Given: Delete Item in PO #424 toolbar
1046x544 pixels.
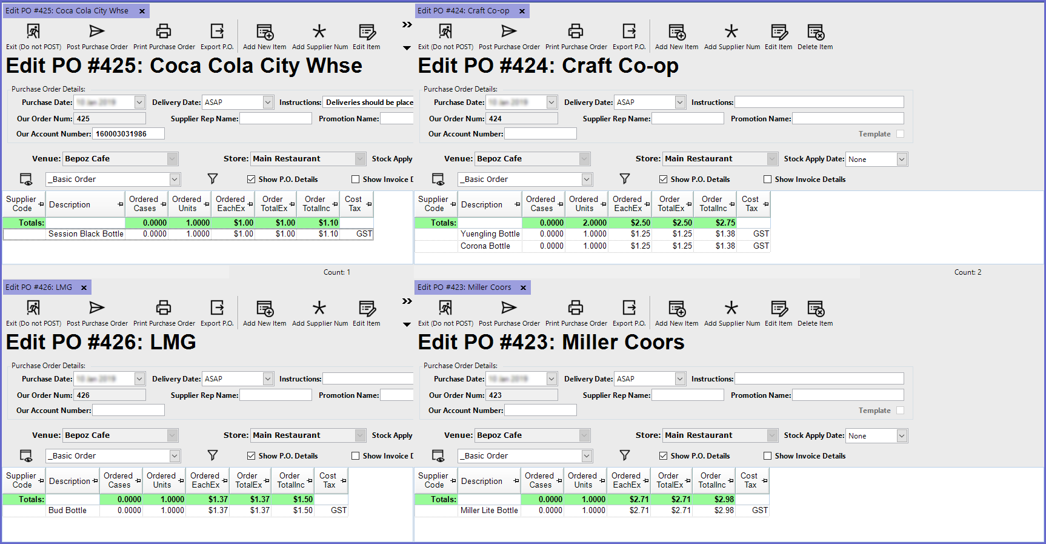Looking at the screenshot, I should point(815,37).
